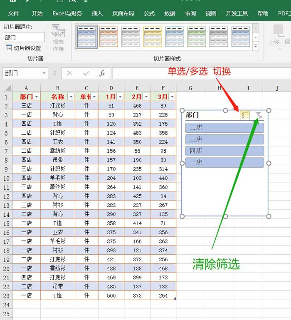Viewport: 291px width, 320px height.
Task: Expand the Name Box dropdown arrow
Action: click(x=44, y=73)
